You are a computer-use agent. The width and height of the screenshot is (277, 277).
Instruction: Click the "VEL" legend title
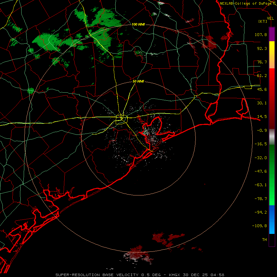coord(270,18)
